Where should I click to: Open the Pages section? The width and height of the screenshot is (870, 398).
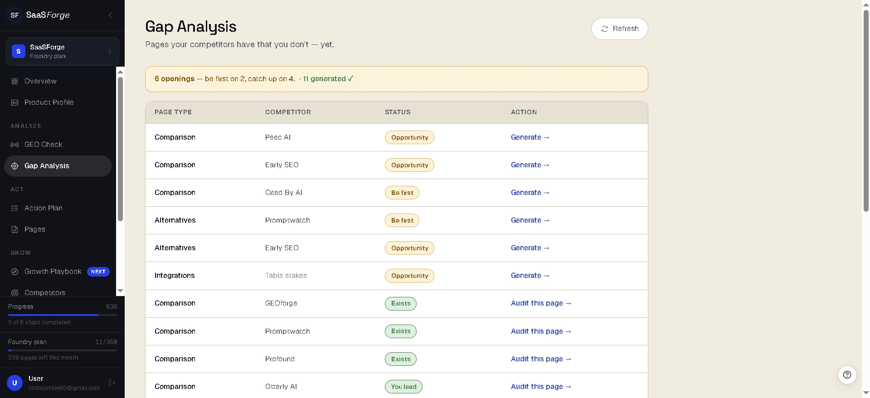pos(58,229)
